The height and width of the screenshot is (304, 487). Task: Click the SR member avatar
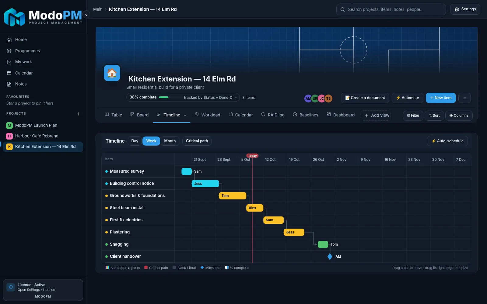tap(315, 98)
